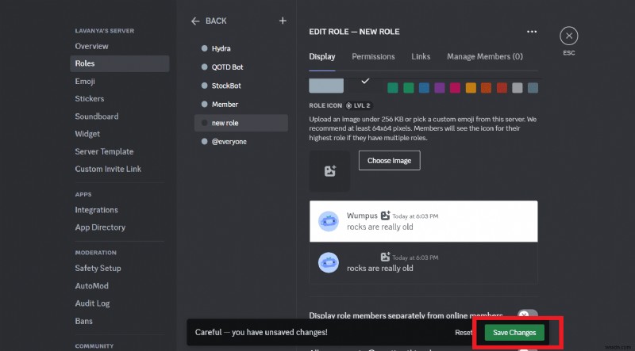Open Widget settings page

pyautogui.click(x=120, y=134)
